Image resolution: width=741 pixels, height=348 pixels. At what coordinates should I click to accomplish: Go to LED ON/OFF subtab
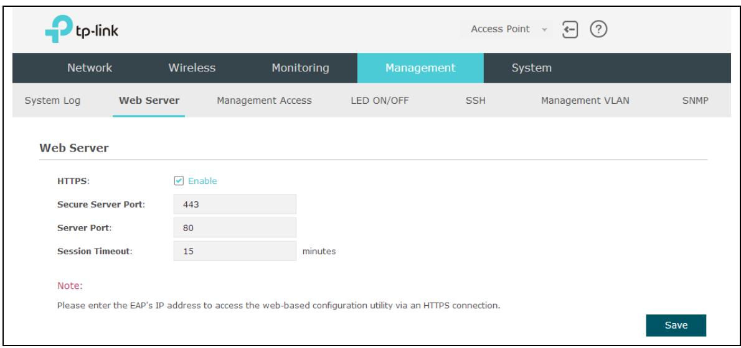pos(379,101)
